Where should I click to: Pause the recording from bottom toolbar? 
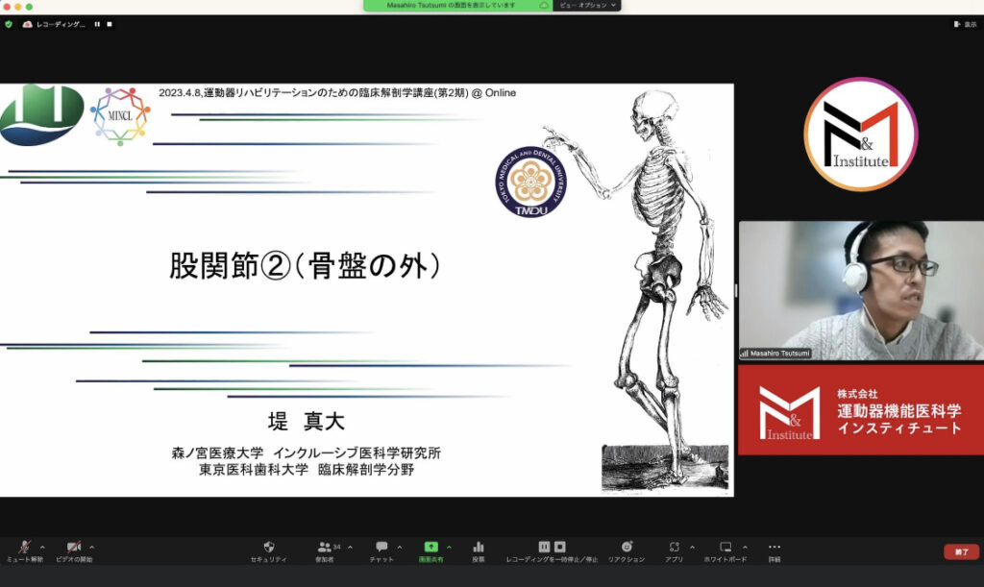pyautogui.click(x=544, y=547)
